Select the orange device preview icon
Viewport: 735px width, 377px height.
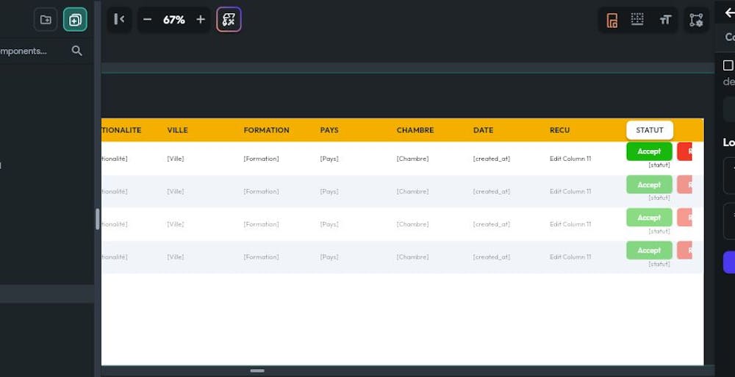click(612, 20)
